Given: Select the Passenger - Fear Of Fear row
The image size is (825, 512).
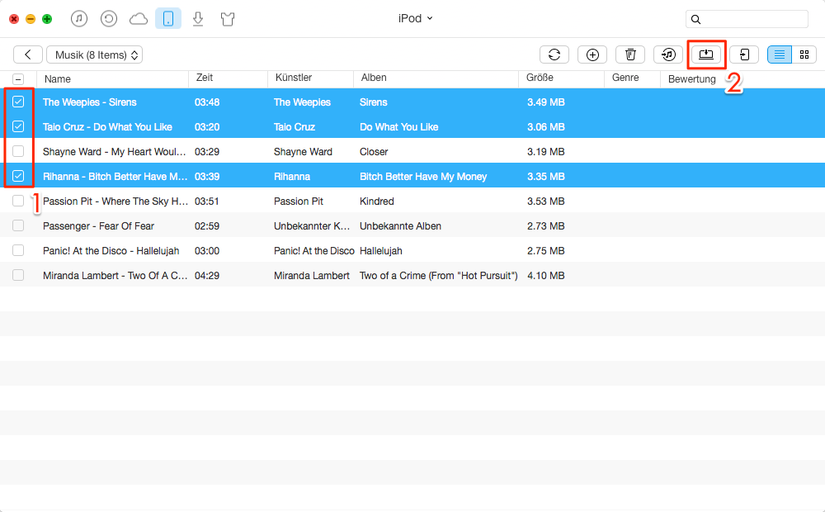Looking at the screenshot, I should click(412, 226).
